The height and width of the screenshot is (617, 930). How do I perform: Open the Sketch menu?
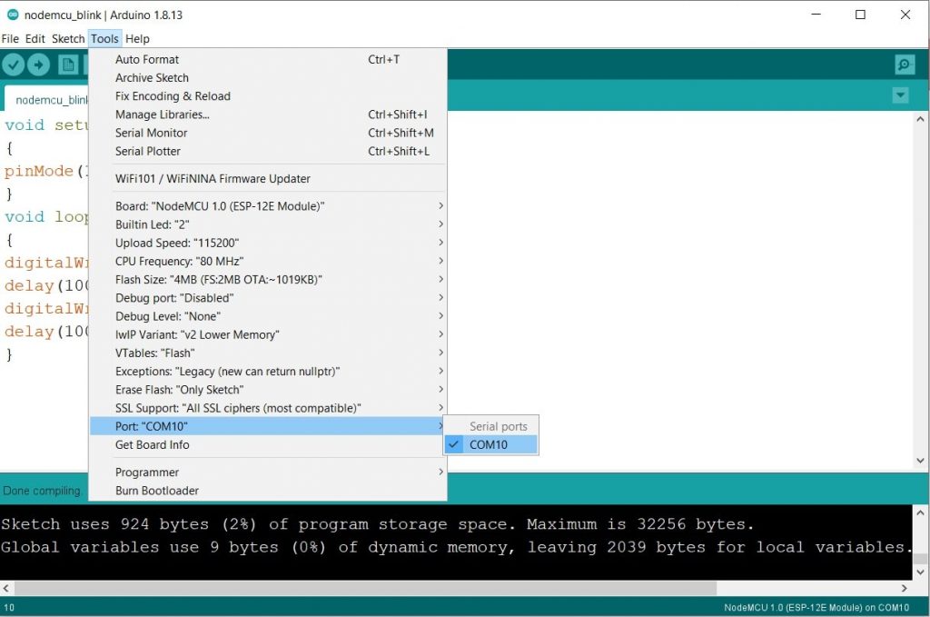pyautogui.click(x=68, y=38)
